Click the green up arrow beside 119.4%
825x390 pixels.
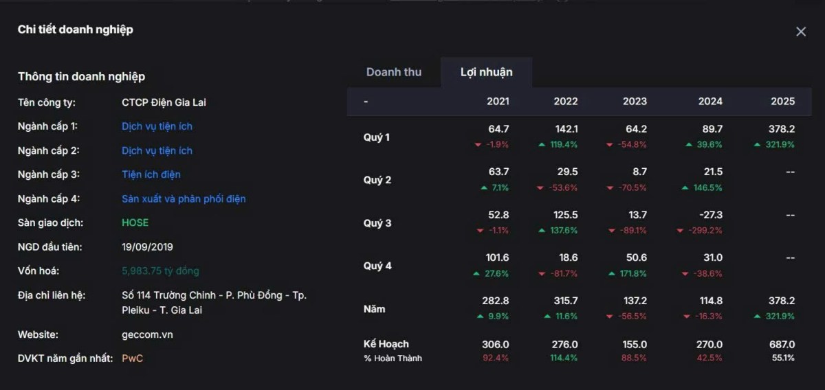coord(542,145)
